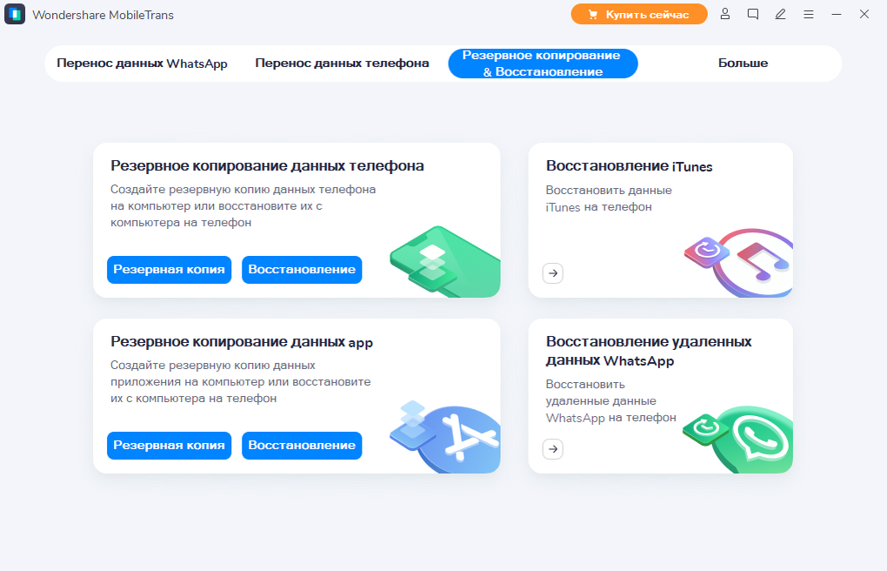
Task: Click the Wondershare MobileTrans app logo
Action: coord(15,14)
